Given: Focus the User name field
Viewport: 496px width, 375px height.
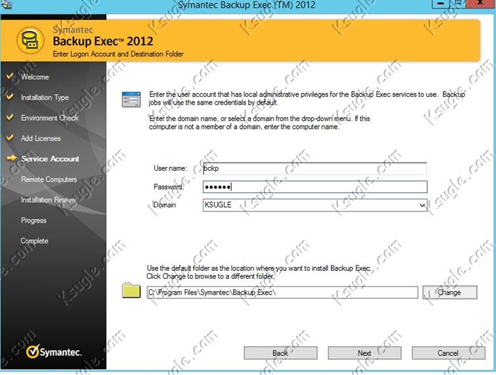Looking at the screenshot, I should pyautogui.click(x=315, y=168).
